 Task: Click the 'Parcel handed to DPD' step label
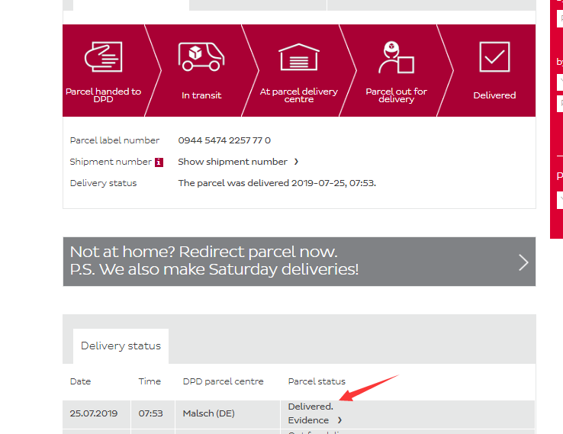tap(104, 95)
